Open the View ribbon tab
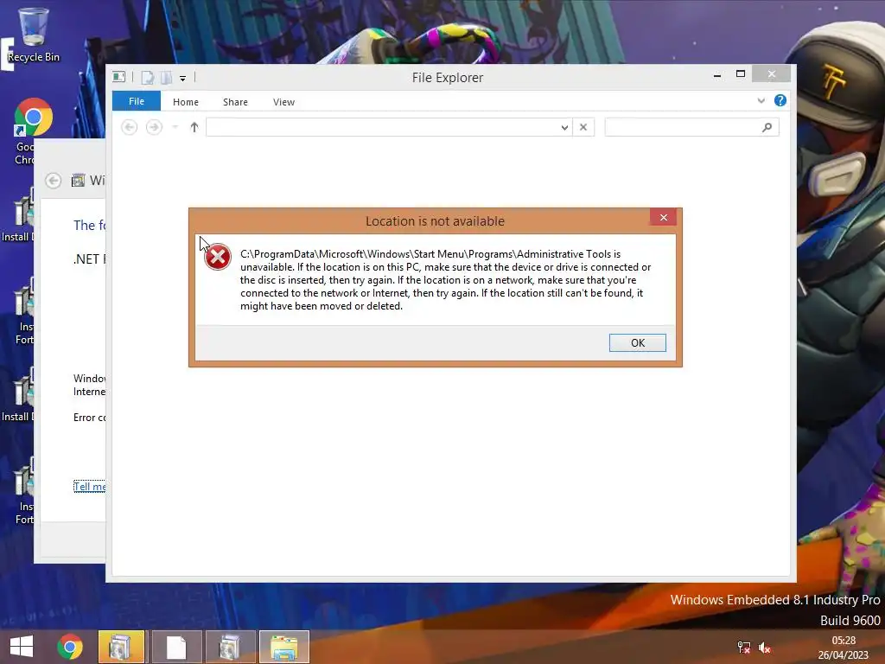Image resolution: width=885 pixels, height=664 pixels. [283, 102]
